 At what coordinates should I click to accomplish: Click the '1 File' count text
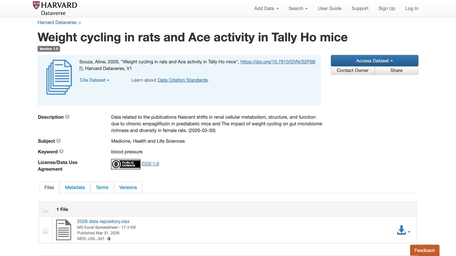pyautogui.click(x=62, y=209)
